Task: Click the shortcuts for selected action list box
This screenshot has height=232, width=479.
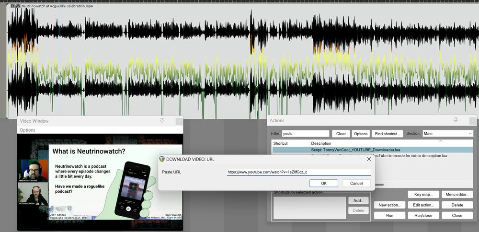Action: point(309,208)
